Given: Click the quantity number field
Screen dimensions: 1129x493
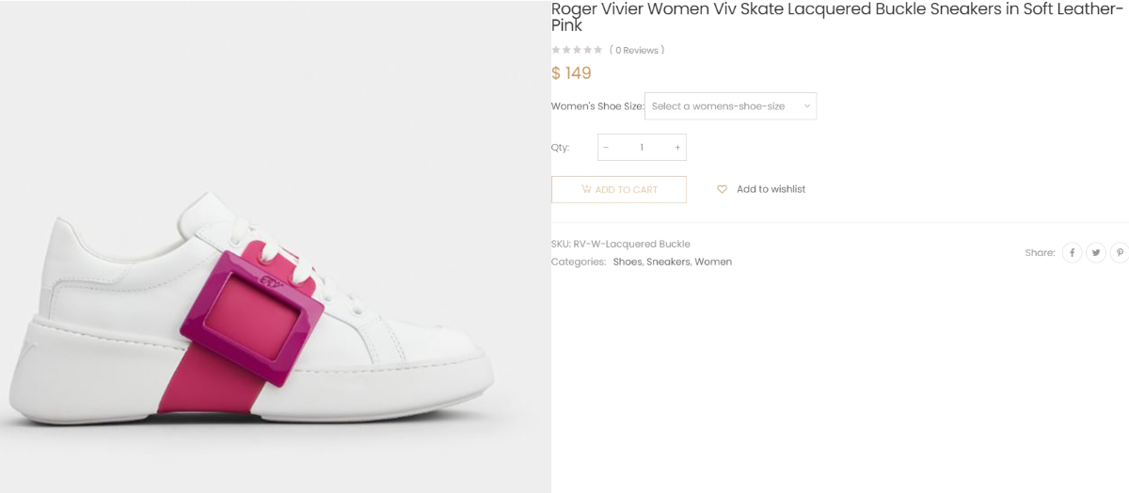Looking at the screenshot, I should pyautogui.click(x=642, y=148).
